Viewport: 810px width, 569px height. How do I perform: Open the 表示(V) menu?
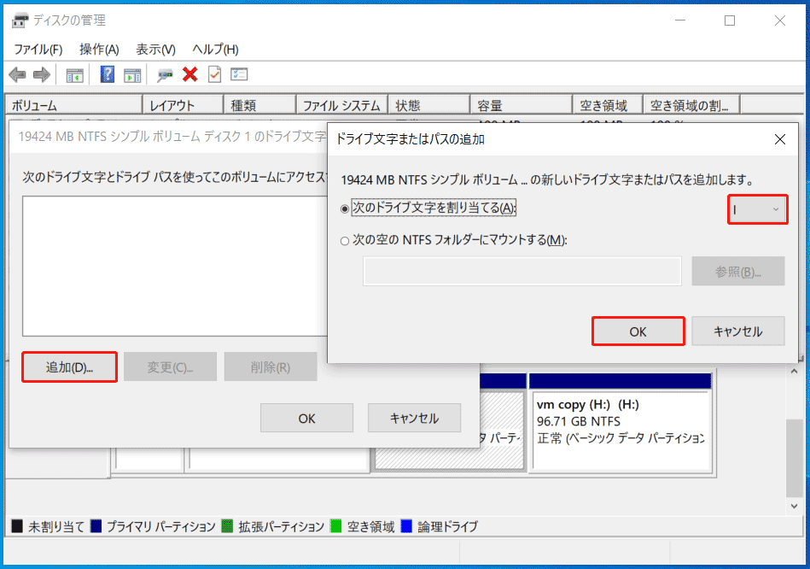click(x=155, y=50)
